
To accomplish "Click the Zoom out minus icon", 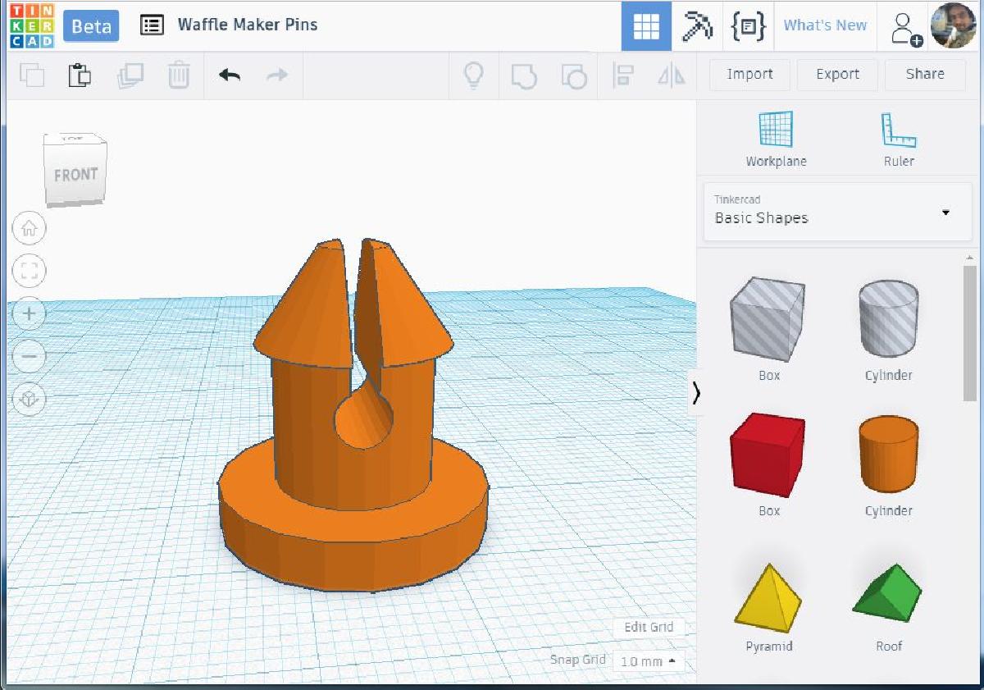I will pyautogui.click(x=30, y=356).
